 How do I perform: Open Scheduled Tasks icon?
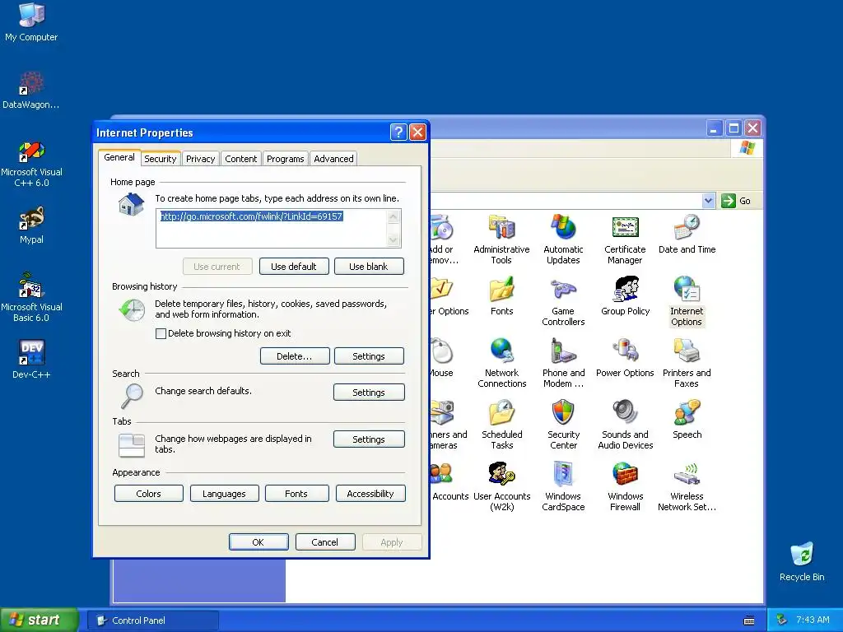coord(501,425)
